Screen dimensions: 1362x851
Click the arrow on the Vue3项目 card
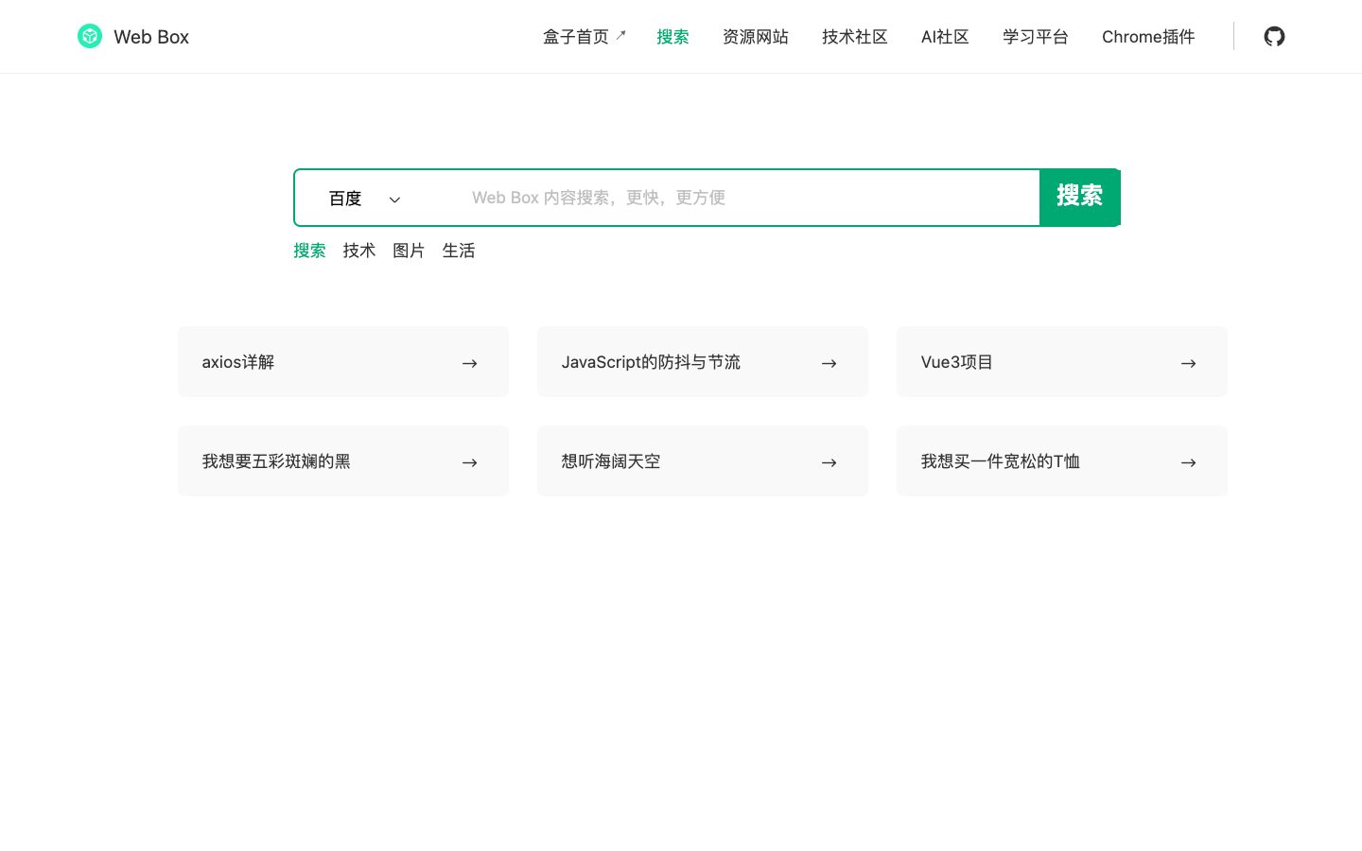click(1188, 362)
